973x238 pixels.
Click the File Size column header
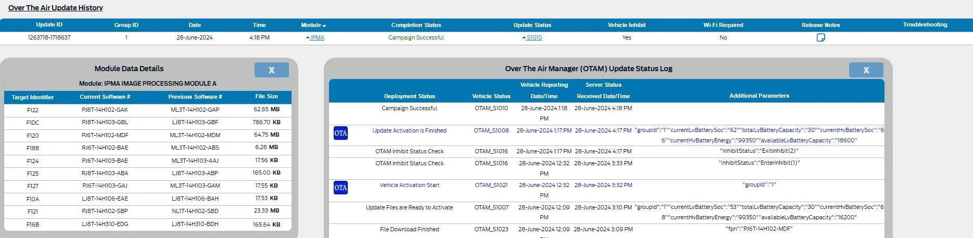266,96
